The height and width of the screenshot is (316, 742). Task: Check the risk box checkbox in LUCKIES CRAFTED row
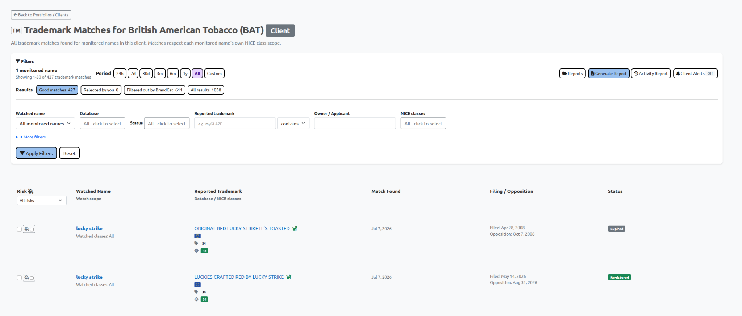[32, 278]
